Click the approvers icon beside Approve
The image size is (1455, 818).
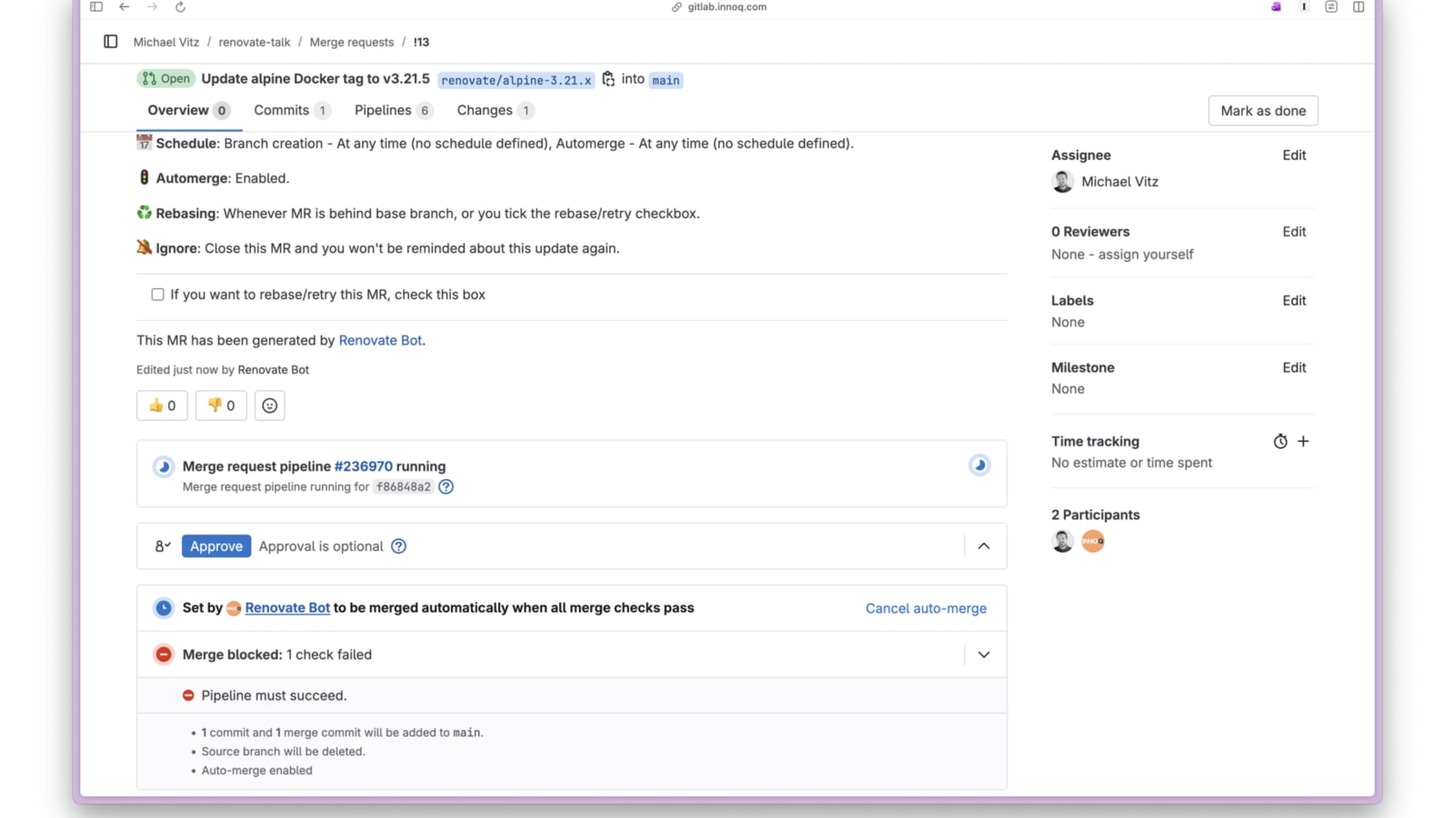click(x=163, y=546)
